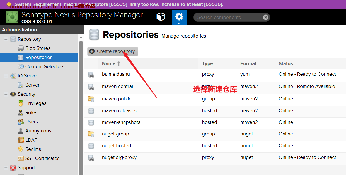Open the Browse cube icon in header
The width and height of the screenshot is (346, 175).
pyautogui.click(x=161, y=17)
